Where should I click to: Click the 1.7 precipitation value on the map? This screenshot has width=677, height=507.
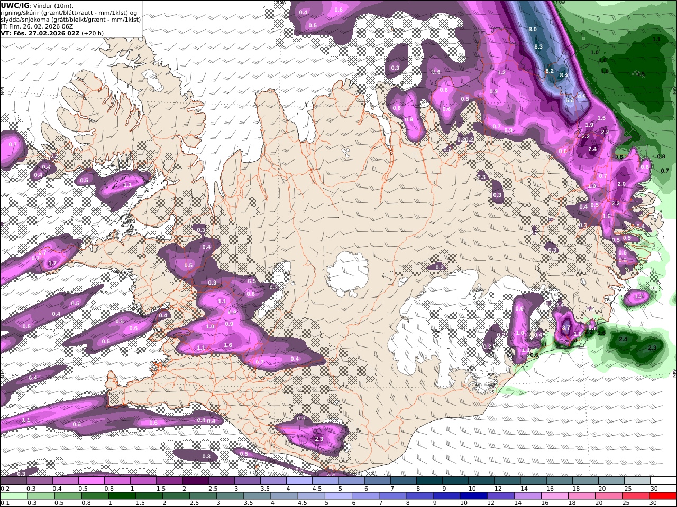click(x=52, y=264)
